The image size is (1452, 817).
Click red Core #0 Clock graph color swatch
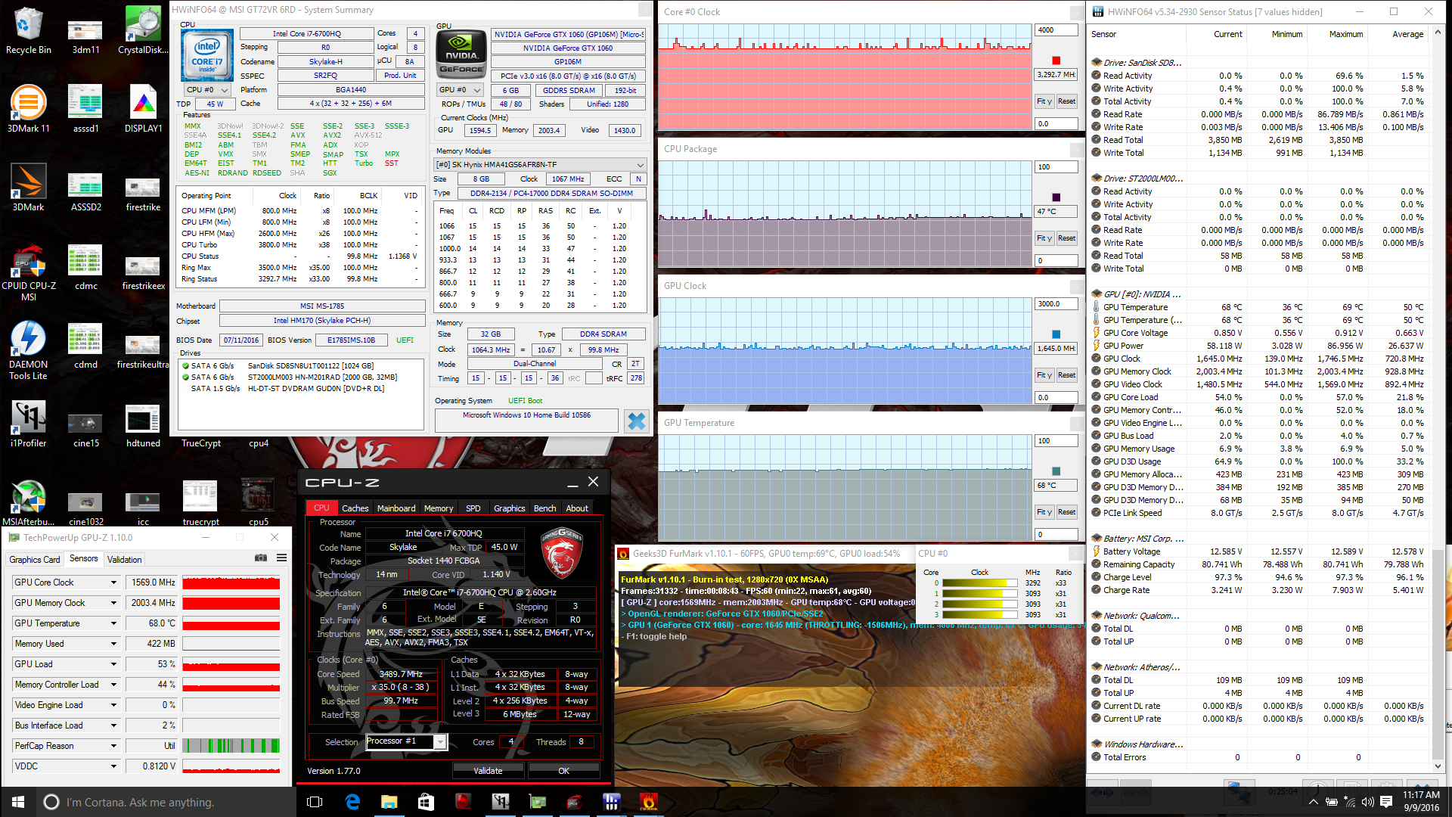[1056, 61]
